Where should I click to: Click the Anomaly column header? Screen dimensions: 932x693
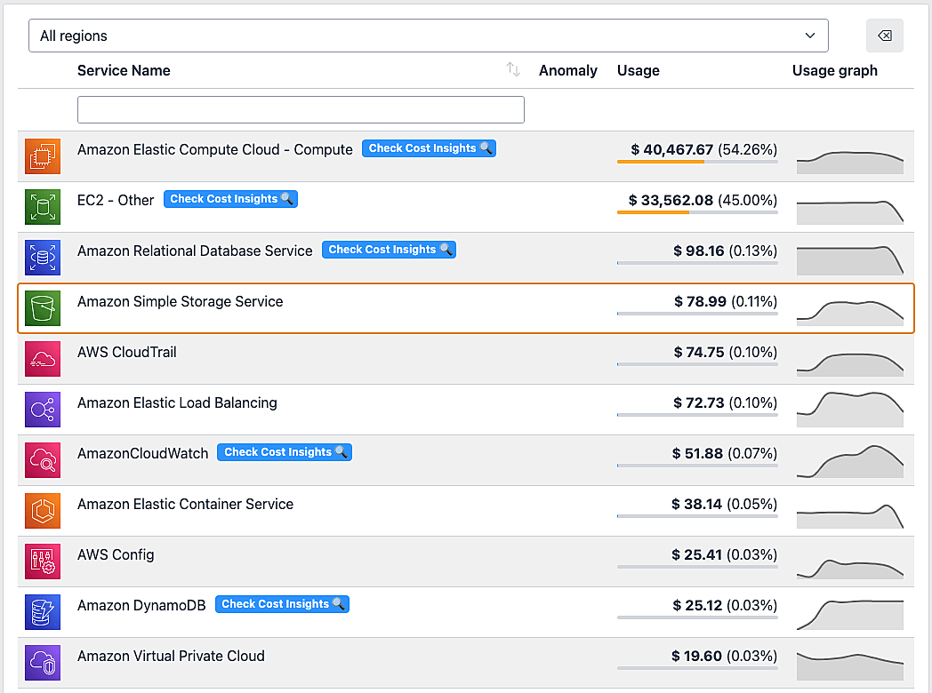[567, 71]
